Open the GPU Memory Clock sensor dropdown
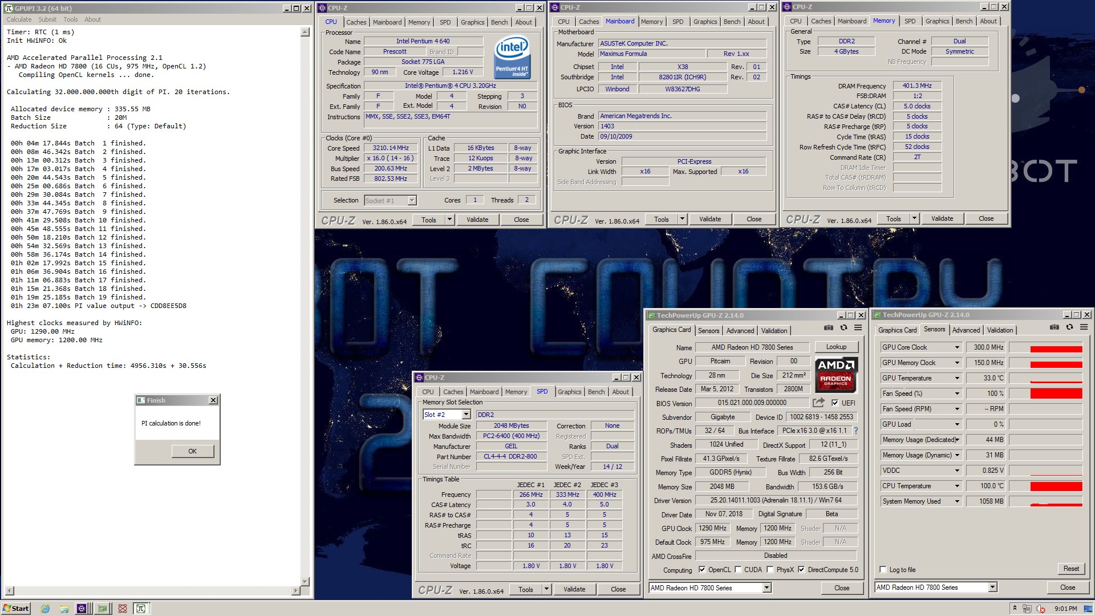Image resolution: width=1095 pixels, height=616 pixels. 957,363
